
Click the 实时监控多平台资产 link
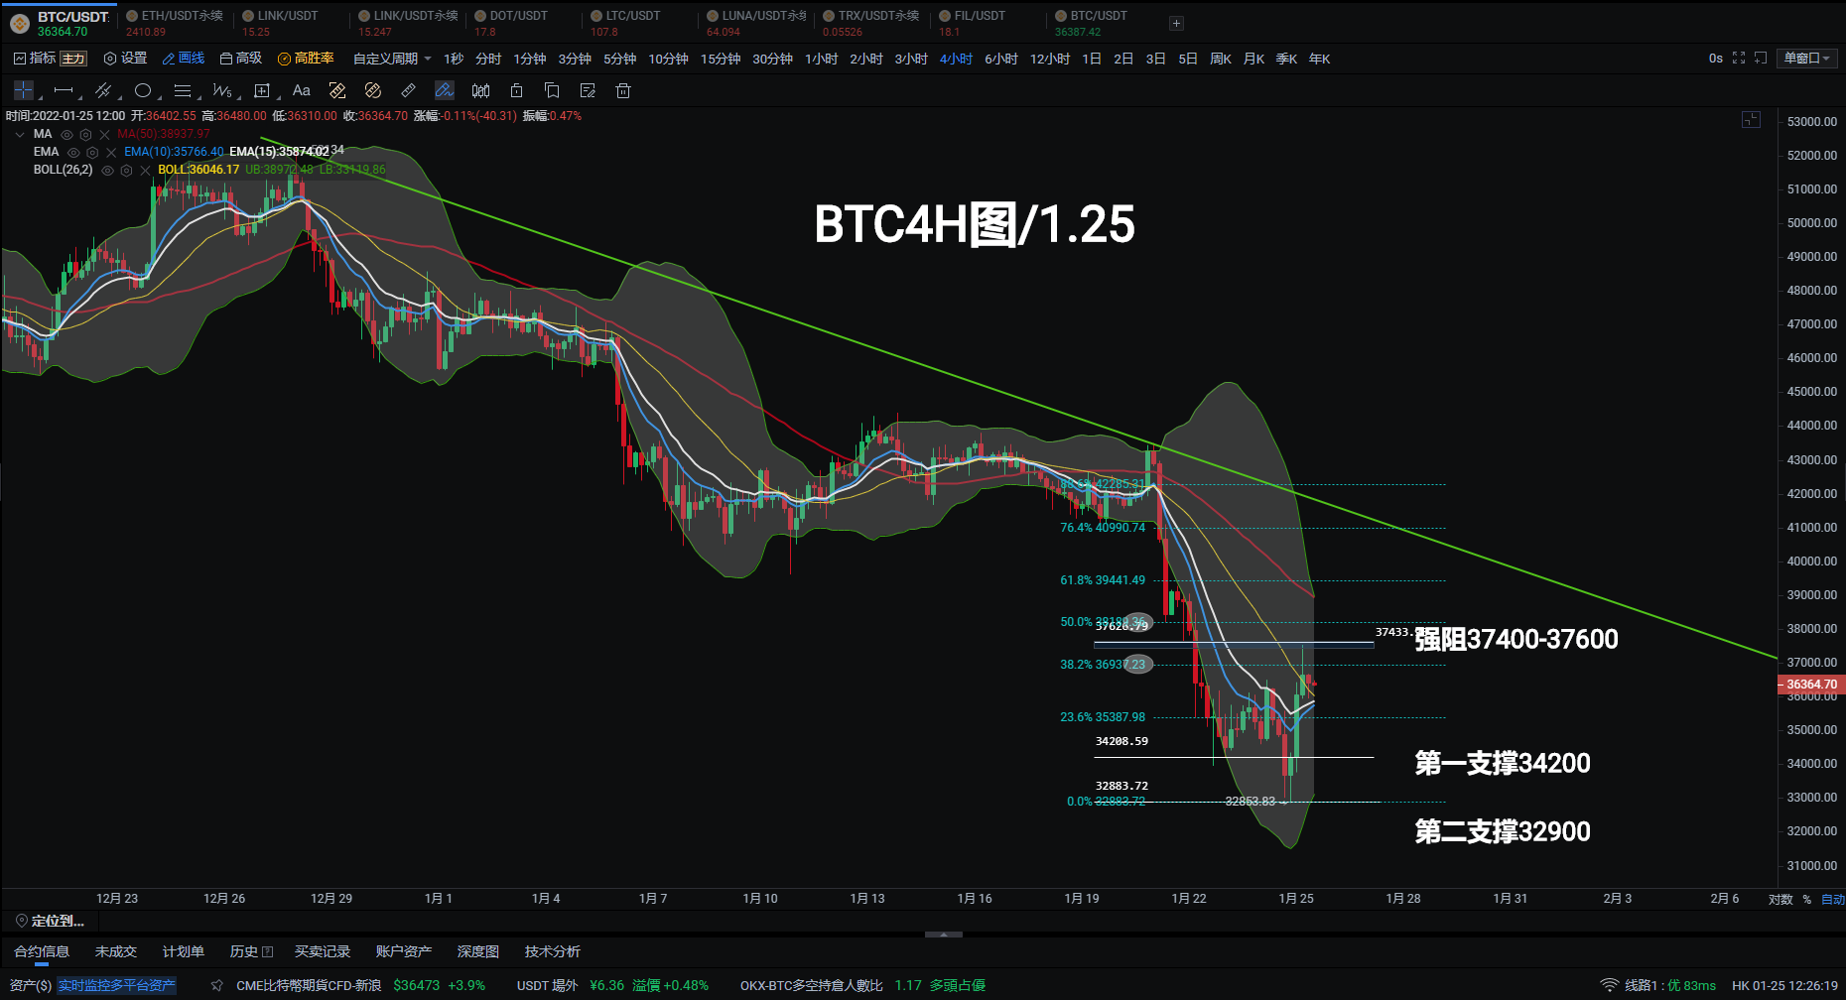click(116, 985)
